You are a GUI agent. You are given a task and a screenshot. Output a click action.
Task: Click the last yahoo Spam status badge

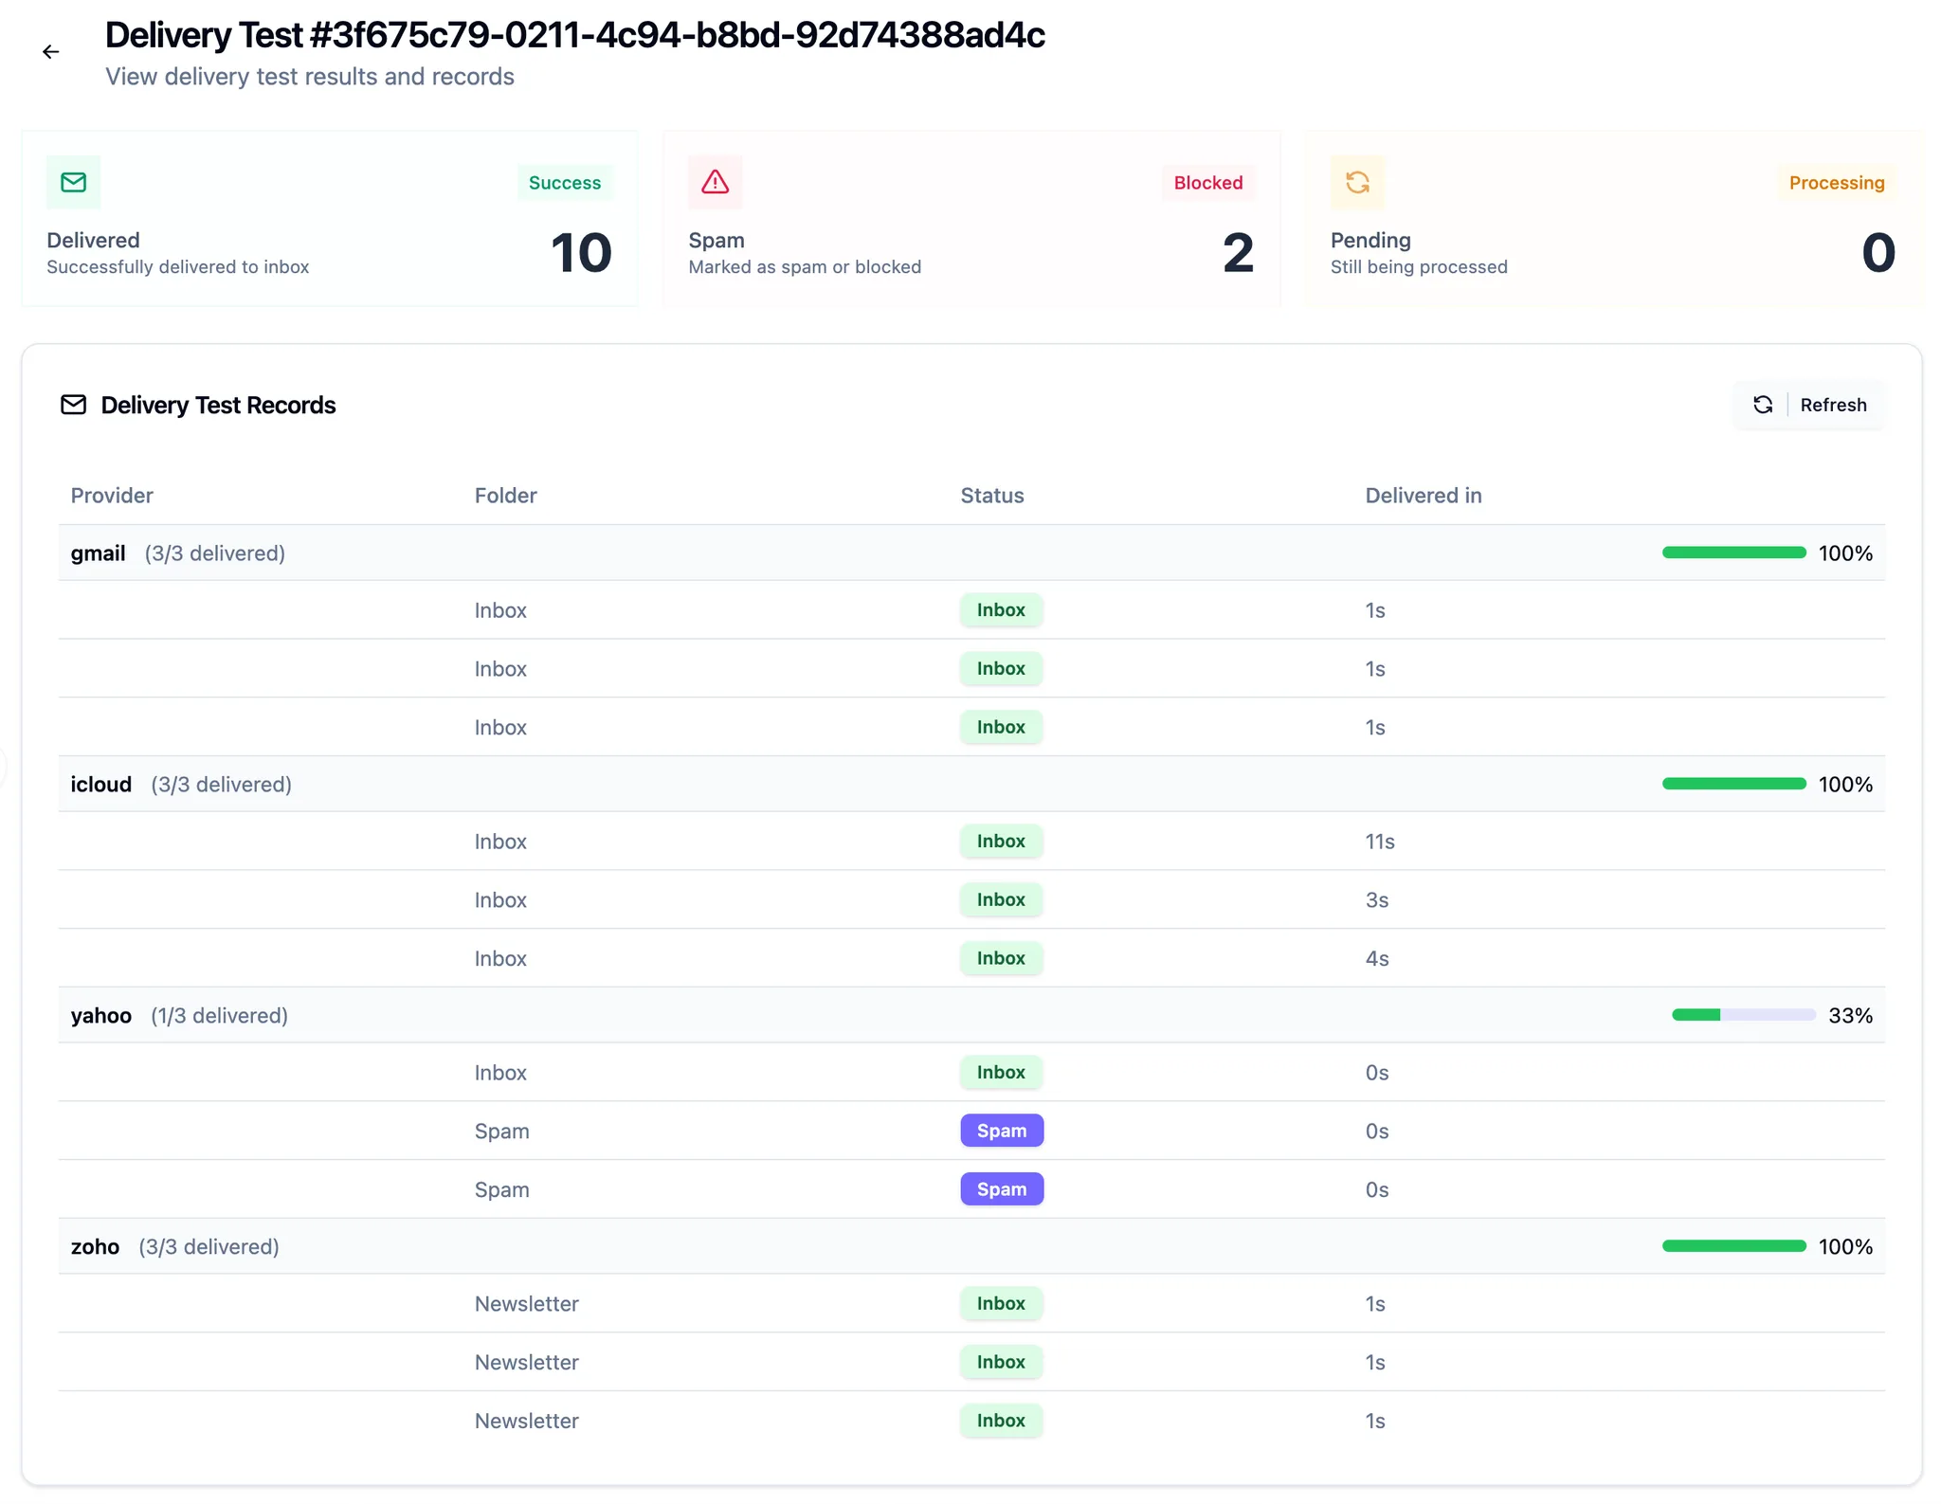[x=1002, y=1189]
